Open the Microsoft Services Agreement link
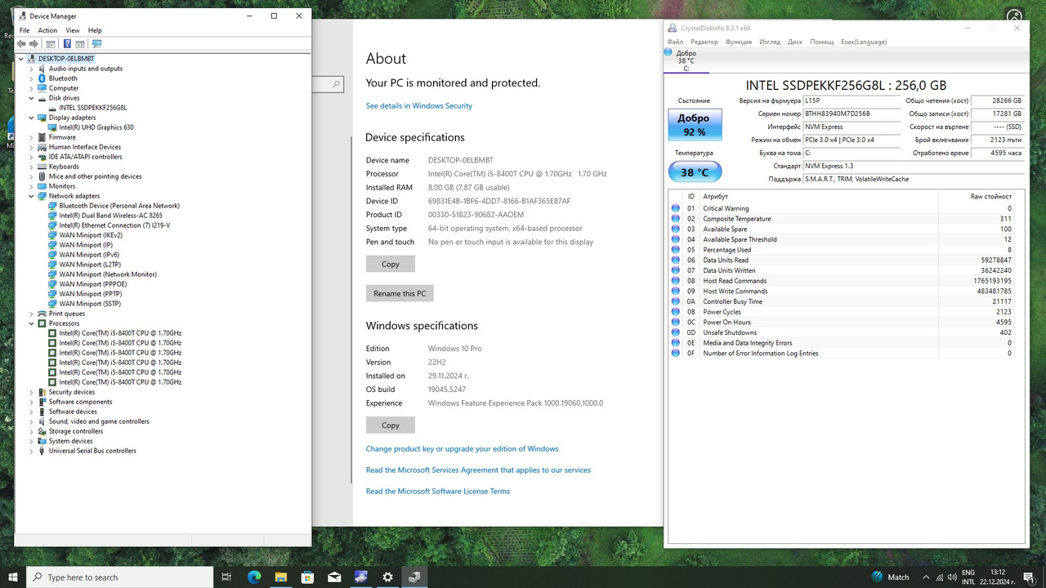The image size is (1046, 588). pos(478,470)
